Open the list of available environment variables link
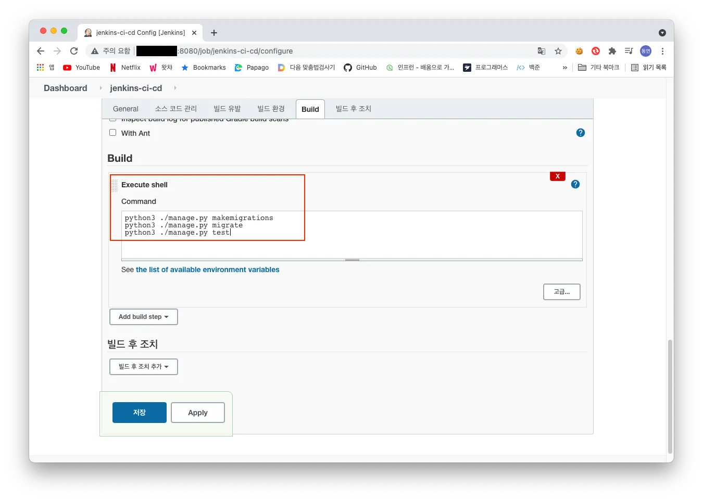 pyautogui.click(x=208, y=269)
